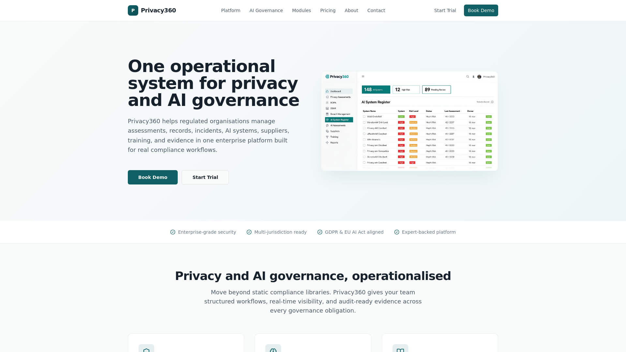Click the Training sidebar icon in preview
The width and height of the screenshot is (626, 352).
tap(327, 137)
